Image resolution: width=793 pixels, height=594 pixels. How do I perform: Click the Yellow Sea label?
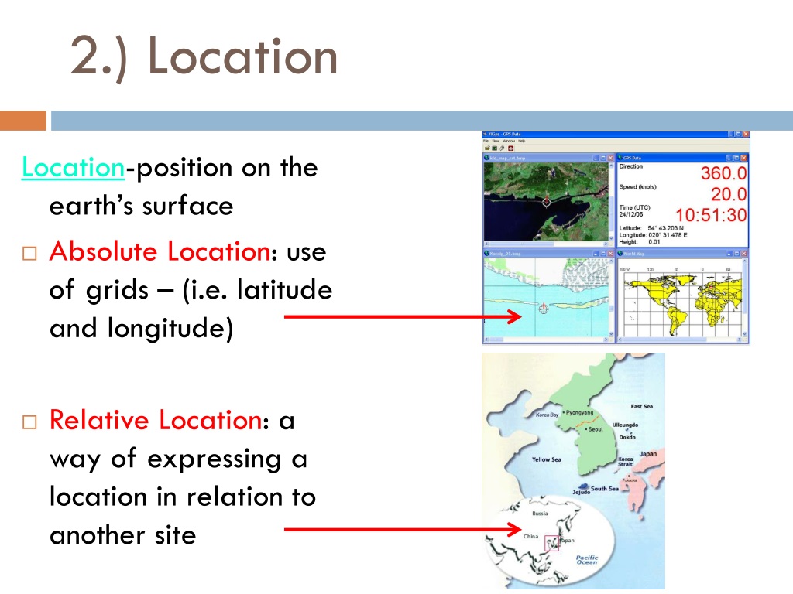click(546, 459)
